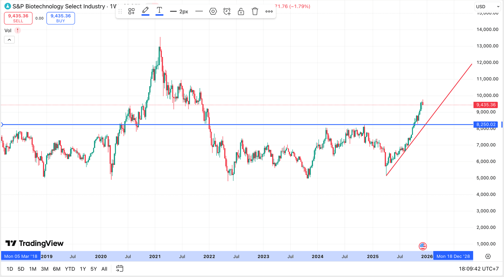Open the three-dot more options menu

(x=269, y=12)
